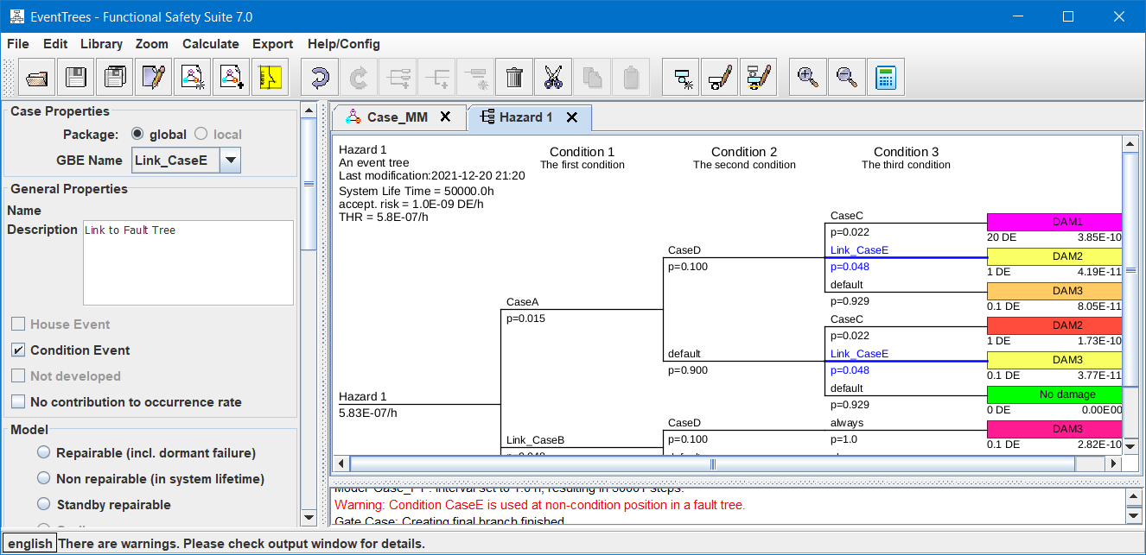1146x555 pixels.
Task: Click the zoom in magnifier icon
Action: coord(807,78)
